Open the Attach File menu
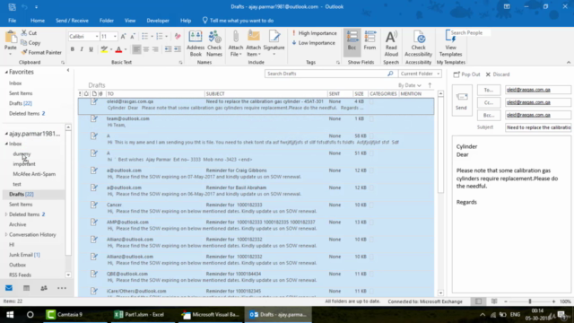The height and width of the screenshot is (323, 574). point(235,43)
